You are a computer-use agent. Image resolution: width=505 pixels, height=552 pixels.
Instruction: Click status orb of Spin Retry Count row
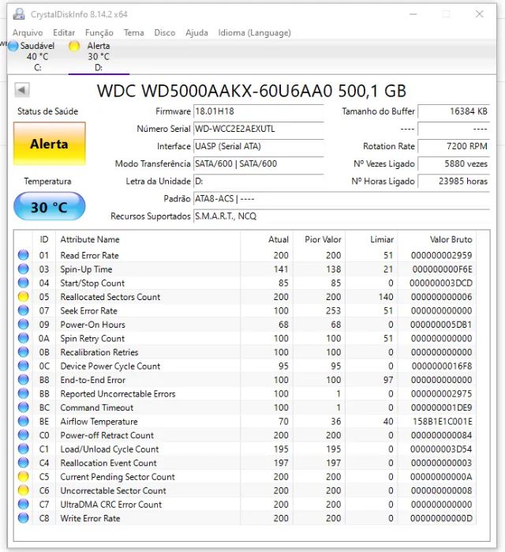coord(23,338)
